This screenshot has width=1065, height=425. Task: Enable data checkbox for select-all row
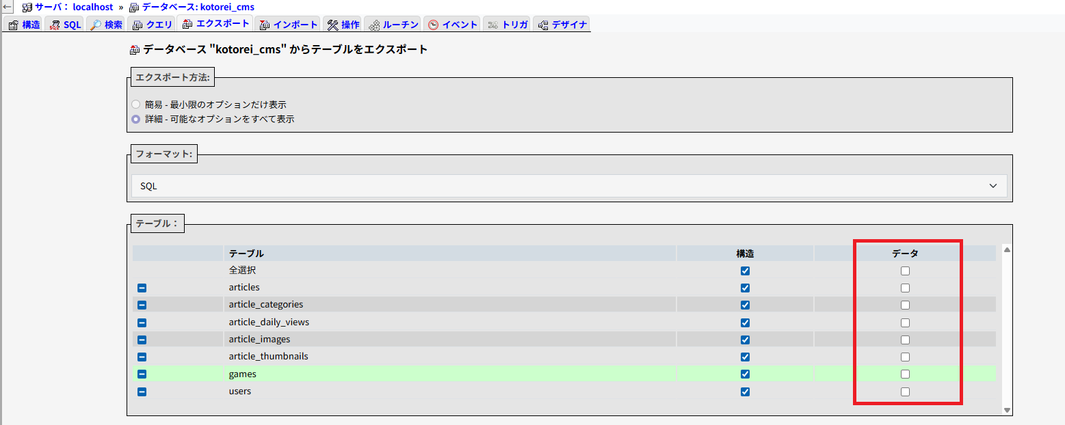pos(905,271)
